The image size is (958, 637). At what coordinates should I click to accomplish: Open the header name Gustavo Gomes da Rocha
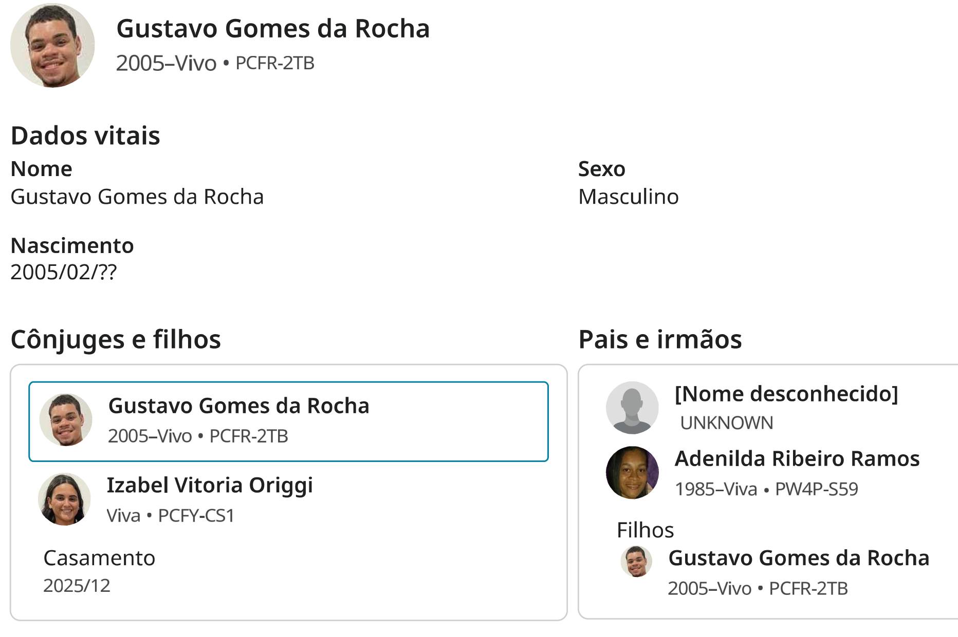click(273, 29)
